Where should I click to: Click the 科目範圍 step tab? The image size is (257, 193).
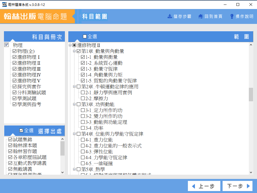[95, 16]
